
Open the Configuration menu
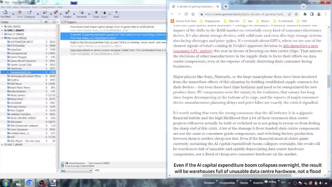point(47,7)
